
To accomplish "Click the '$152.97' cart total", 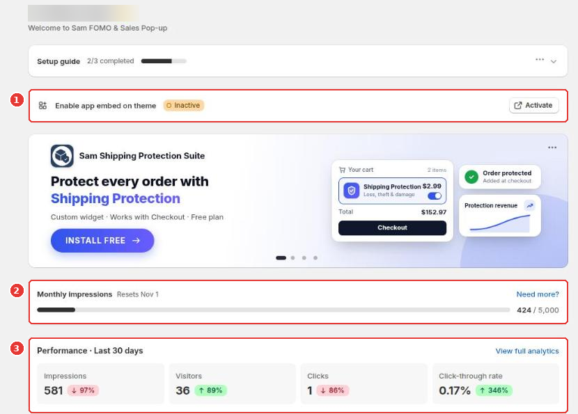I will (x=433, y=212).
